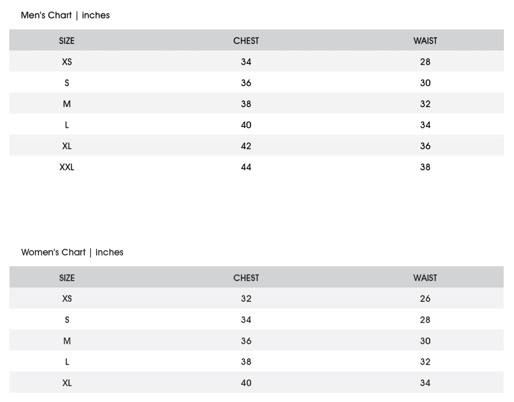Click Women's XS chest value 32
Screen dimensions: 514x402
[x=246, y=299]
